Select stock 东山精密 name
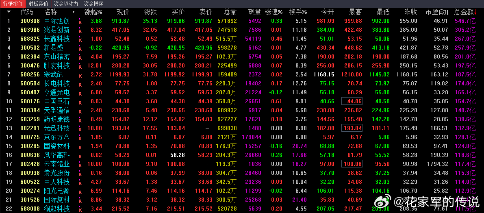 click(57, 57)
